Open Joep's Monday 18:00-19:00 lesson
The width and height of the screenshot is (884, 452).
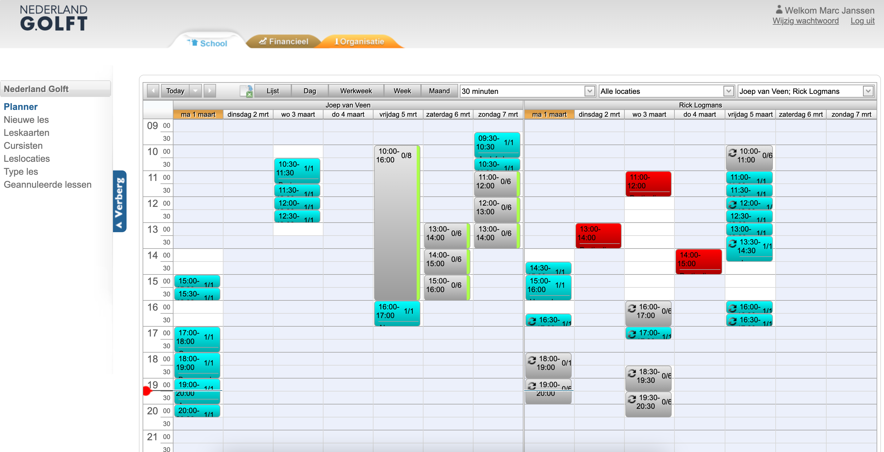(x=197, y=366)
